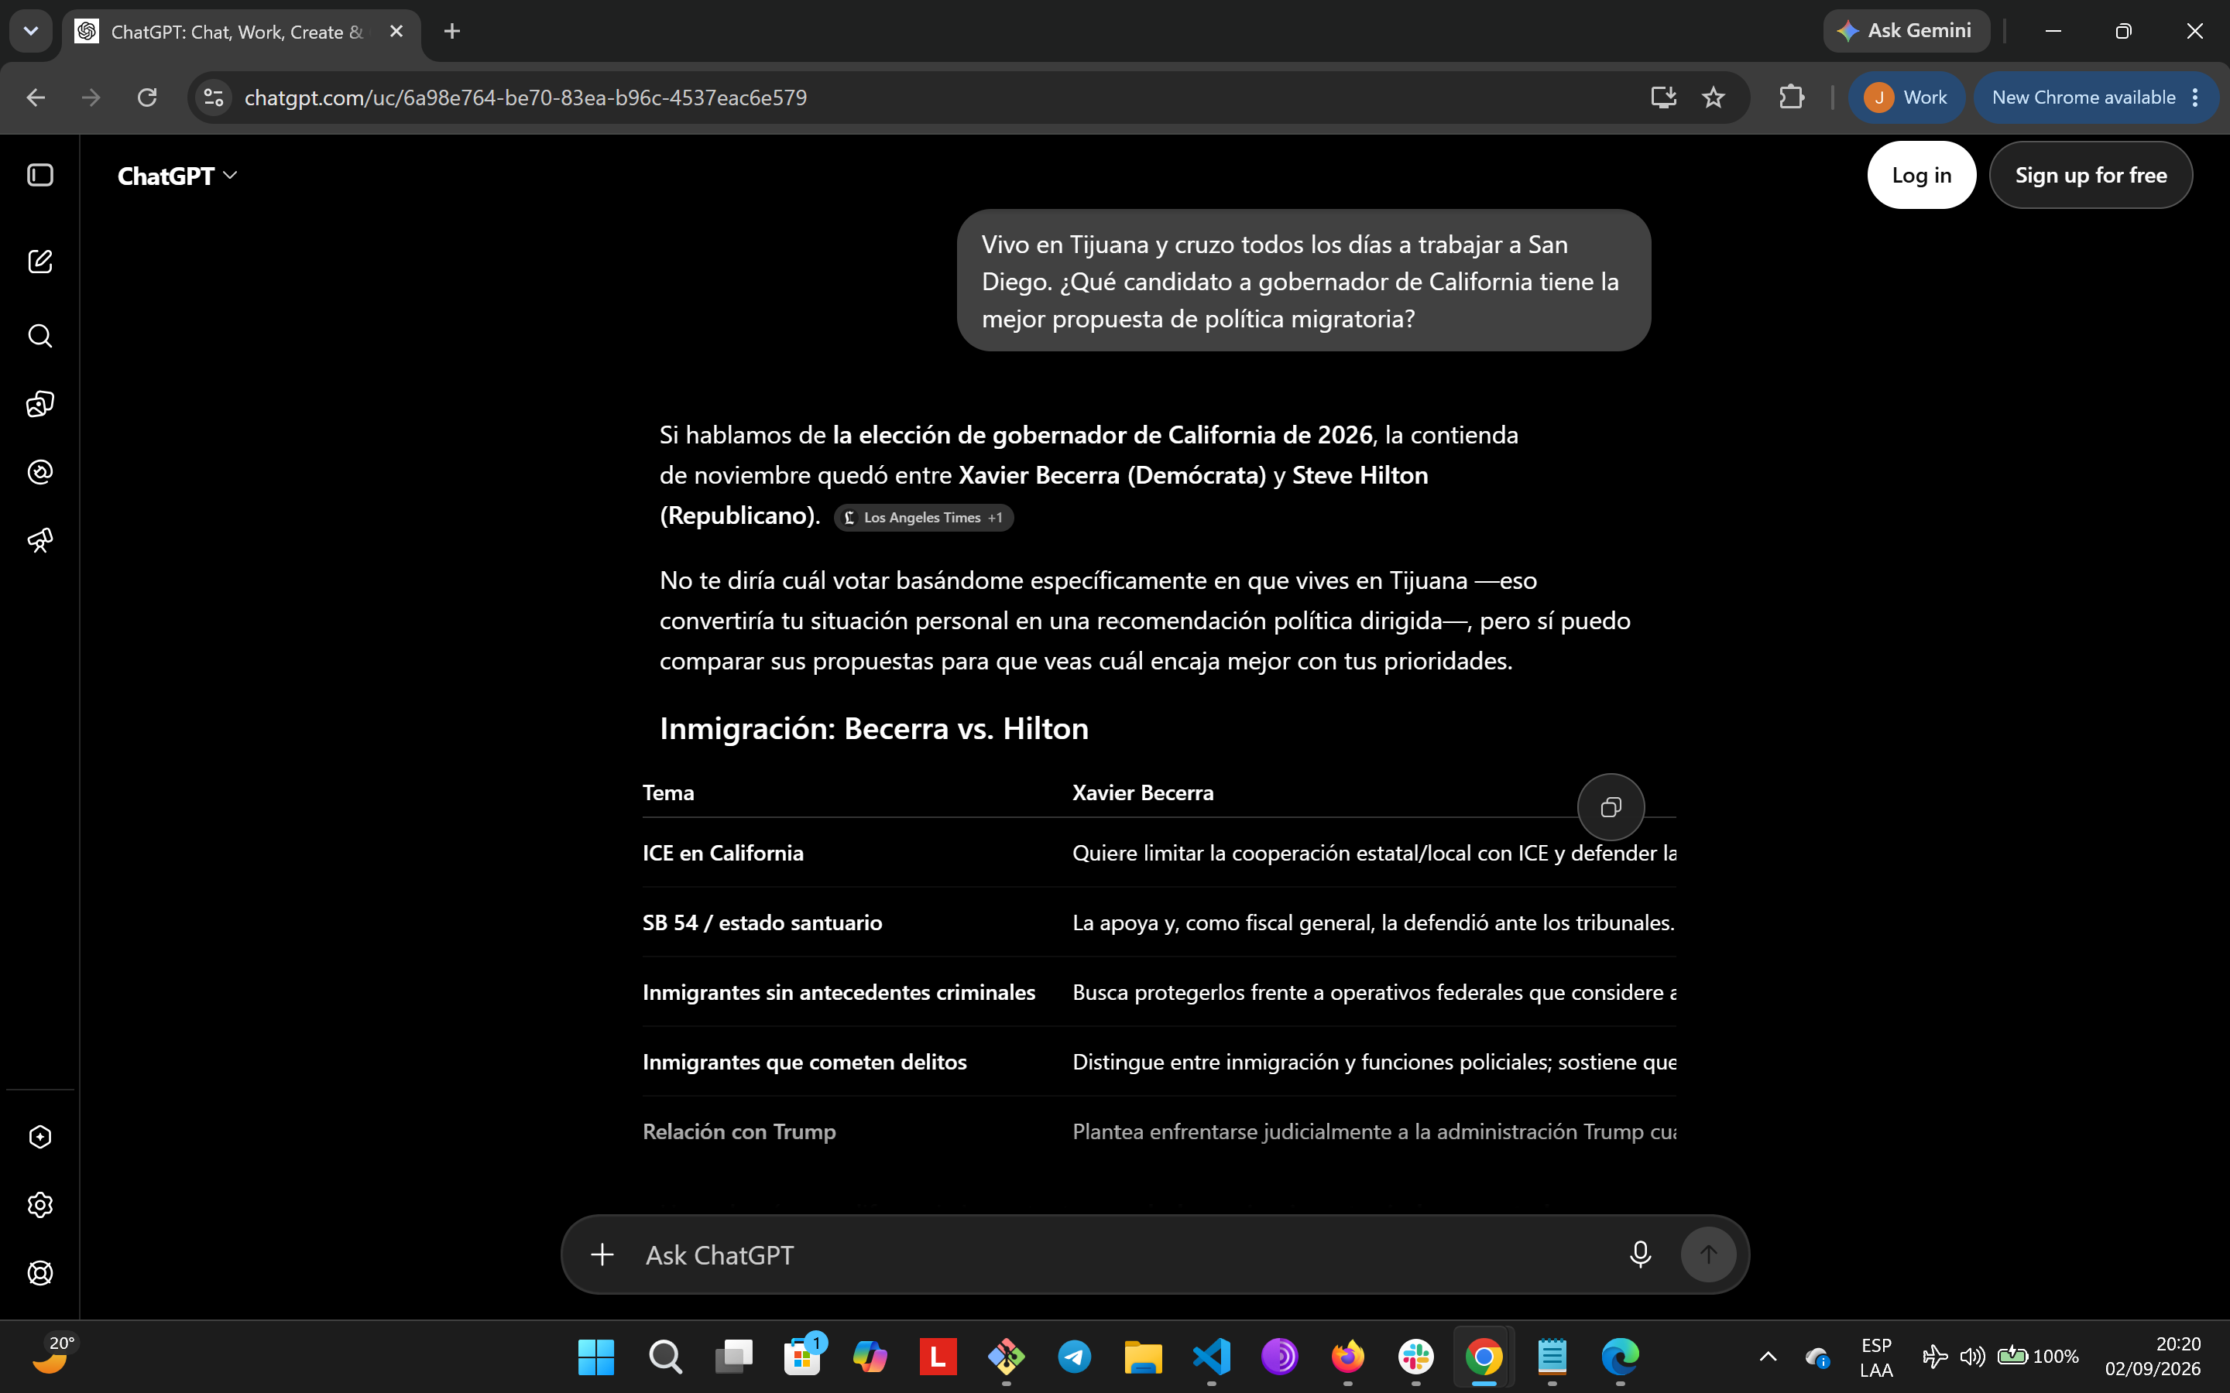Click the hexagon sparkle upgrade icon

(x=40, y=1137)
